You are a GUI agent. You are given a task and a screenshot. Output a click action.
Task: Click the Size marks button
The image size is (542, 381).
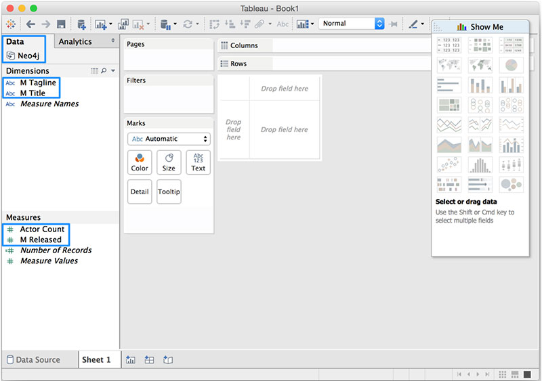click(169, 162)
